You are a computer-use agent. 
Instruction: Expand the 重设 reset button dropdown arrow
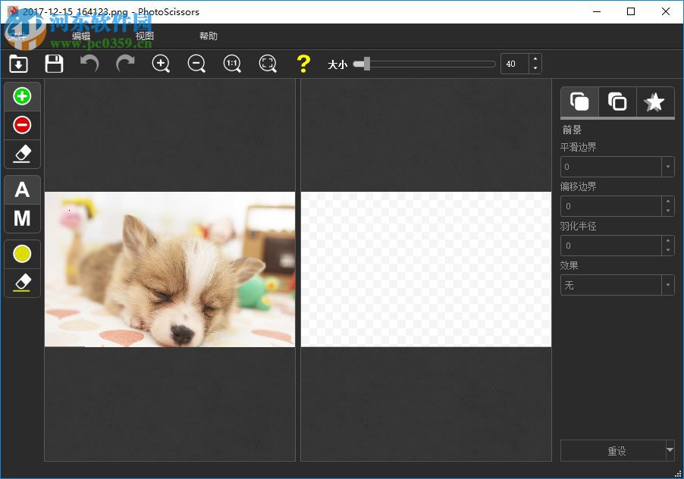(670, 450)
